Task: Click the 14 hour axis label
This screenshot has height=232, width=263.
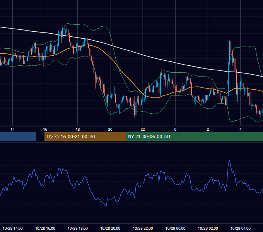Action: click(13, 130)
